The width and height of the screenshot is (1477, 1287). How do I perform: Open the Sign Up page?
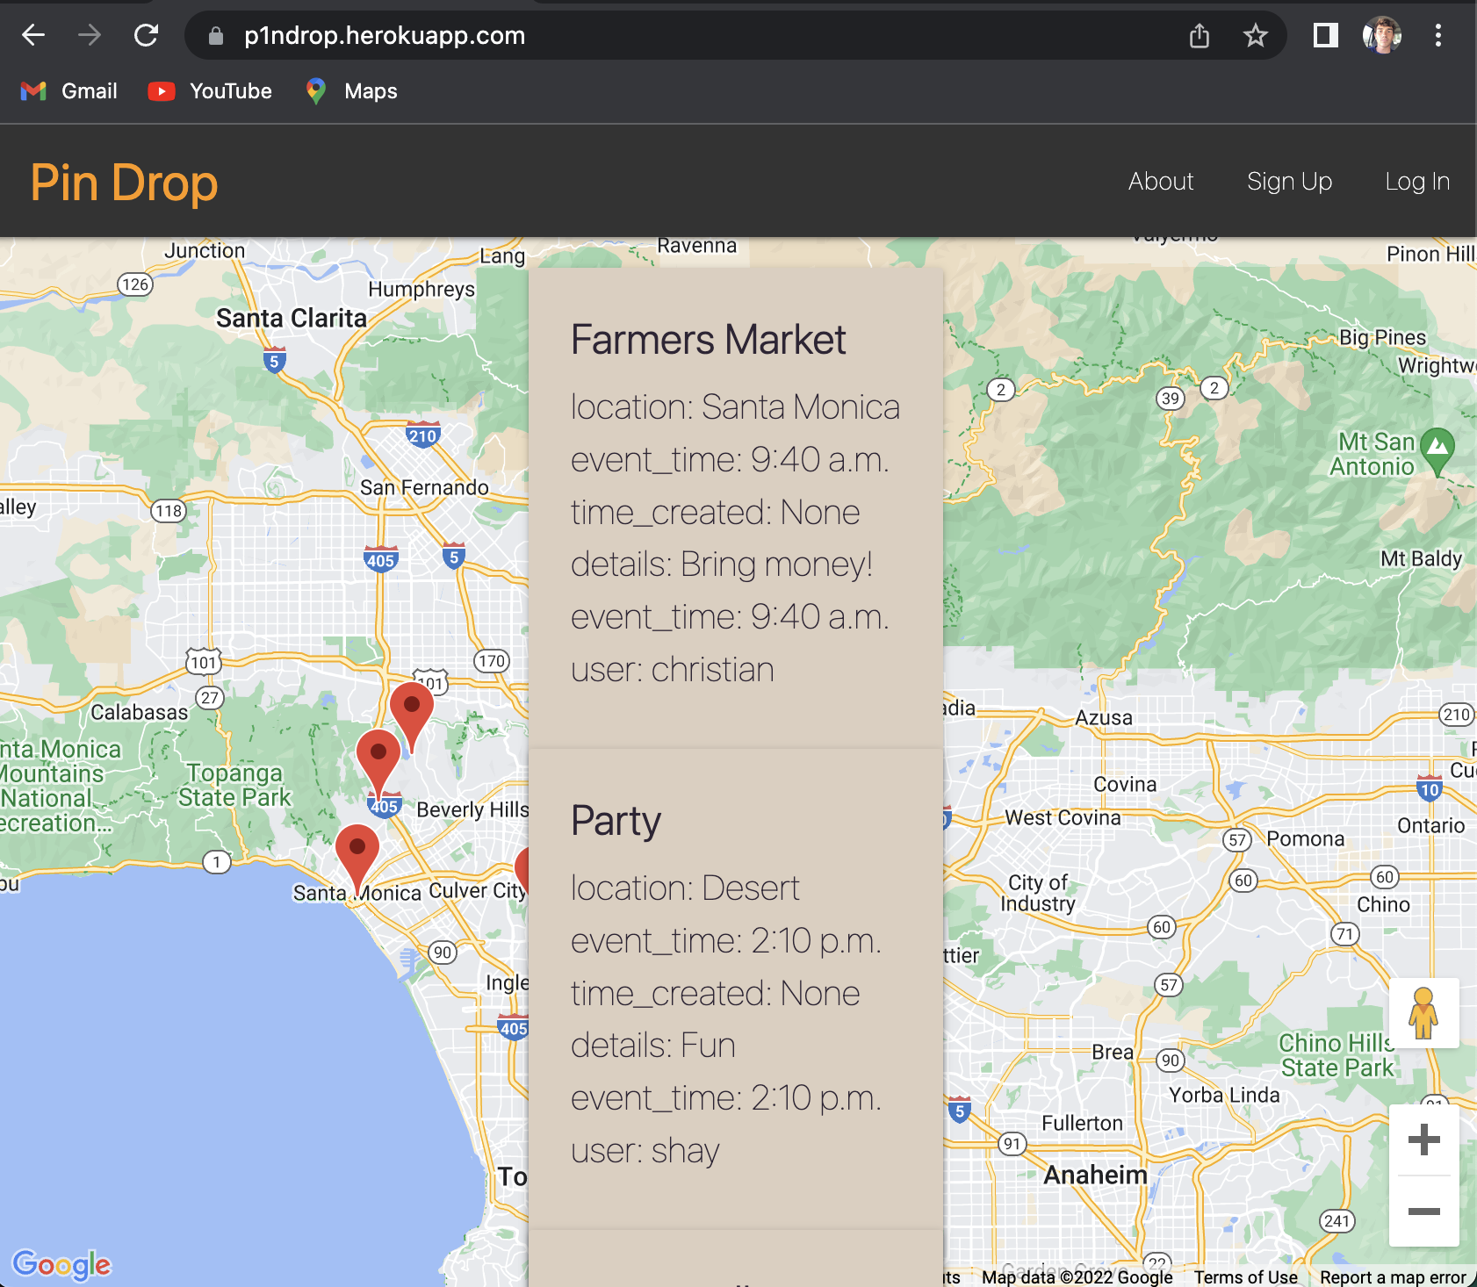(x=1289, y=182)
